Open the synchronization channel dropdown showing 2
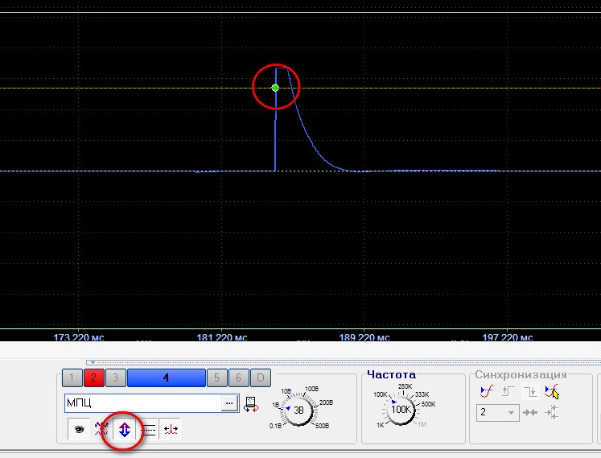 click(497, 413)
